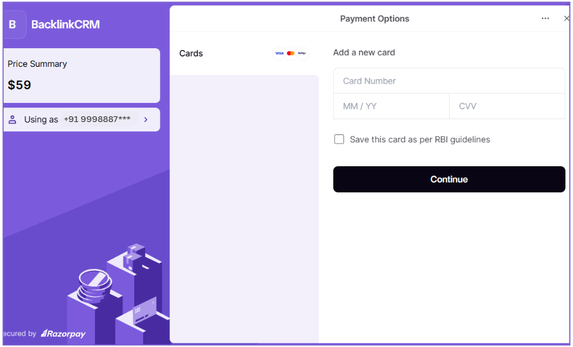Close the Payment Options dialog
The image size is (573, 347).
click(567, 19)
